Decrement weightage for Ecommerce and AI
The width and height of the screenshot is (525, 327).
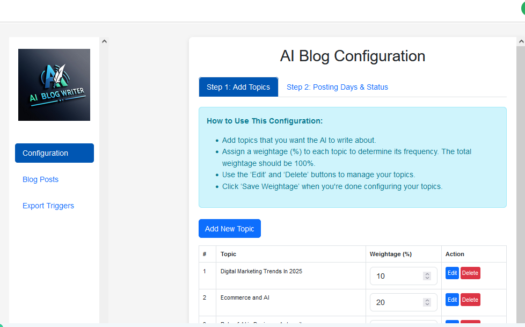click(x=427, y=305)
